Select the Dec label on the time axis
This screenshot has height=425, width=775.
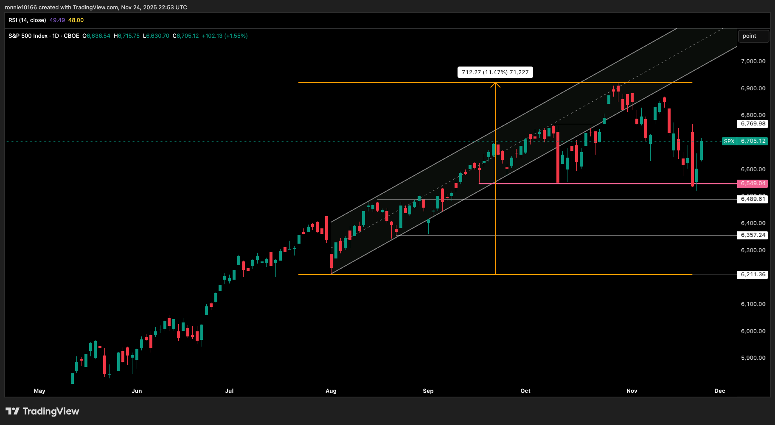coord(719,391)
